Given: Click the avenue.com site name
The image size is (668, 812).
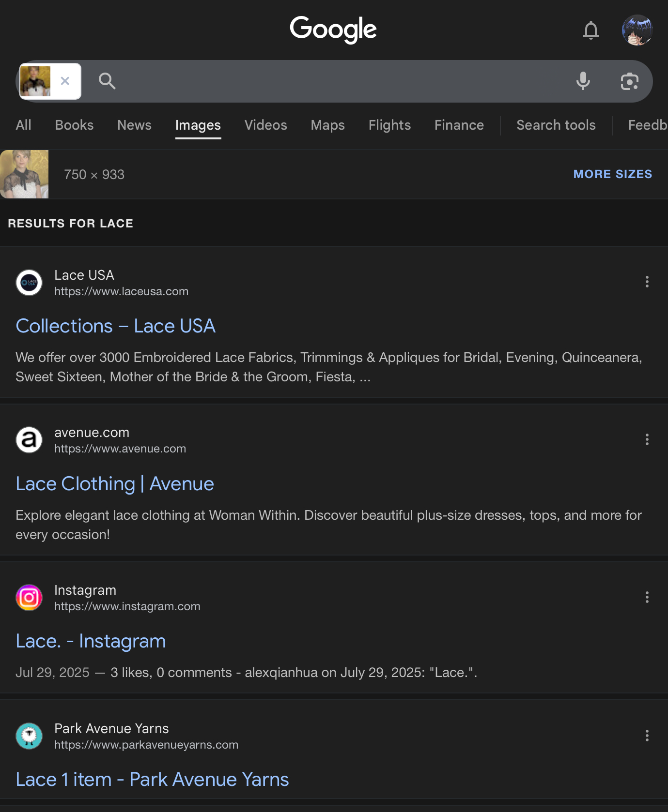Looking at the screenshot, I should point(92,433).
